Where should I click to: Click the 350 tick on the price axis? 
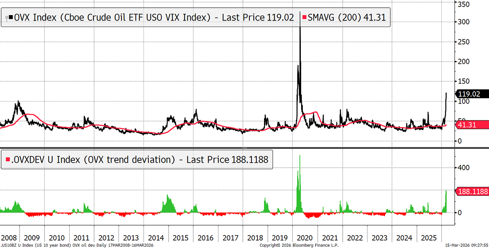click(x=464, y=5)
